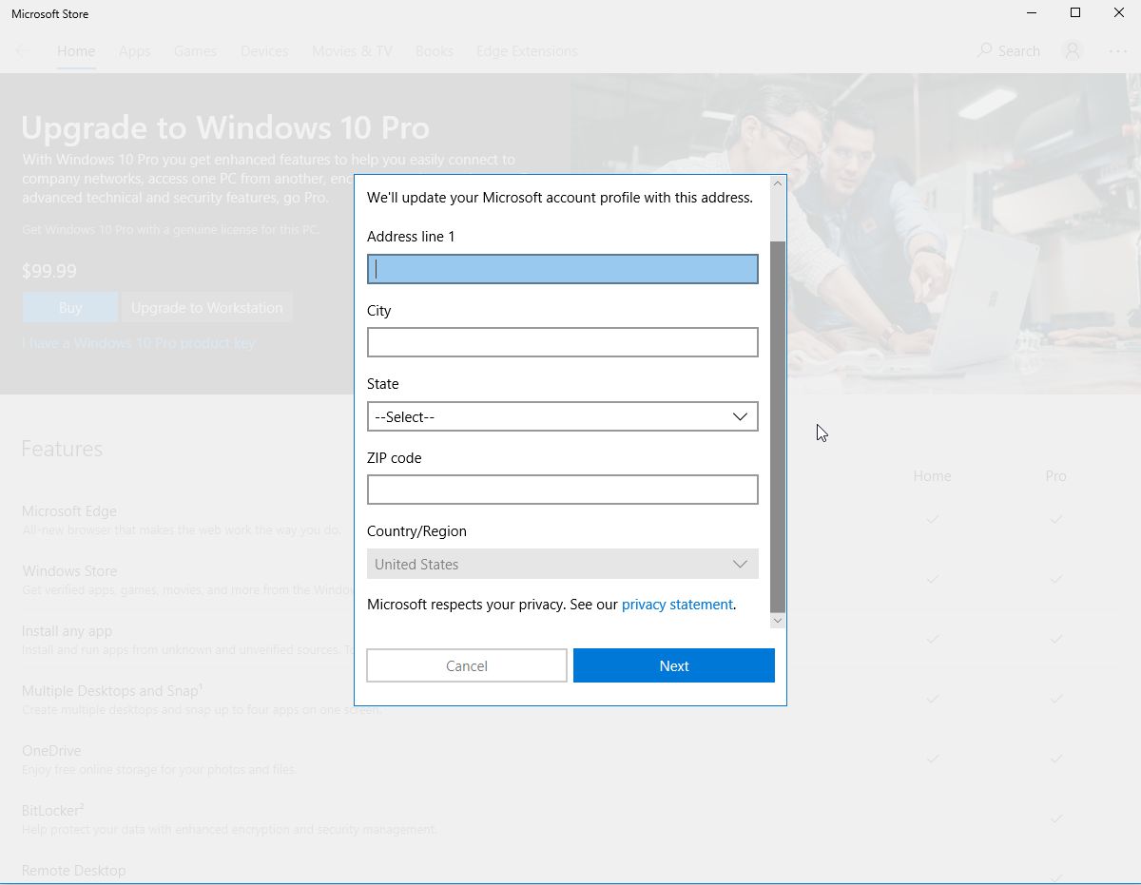Click the Pro checkmark for Microsoft Edge
The width and height of the screenshot is (1141, 885).
click(1056, 520)
